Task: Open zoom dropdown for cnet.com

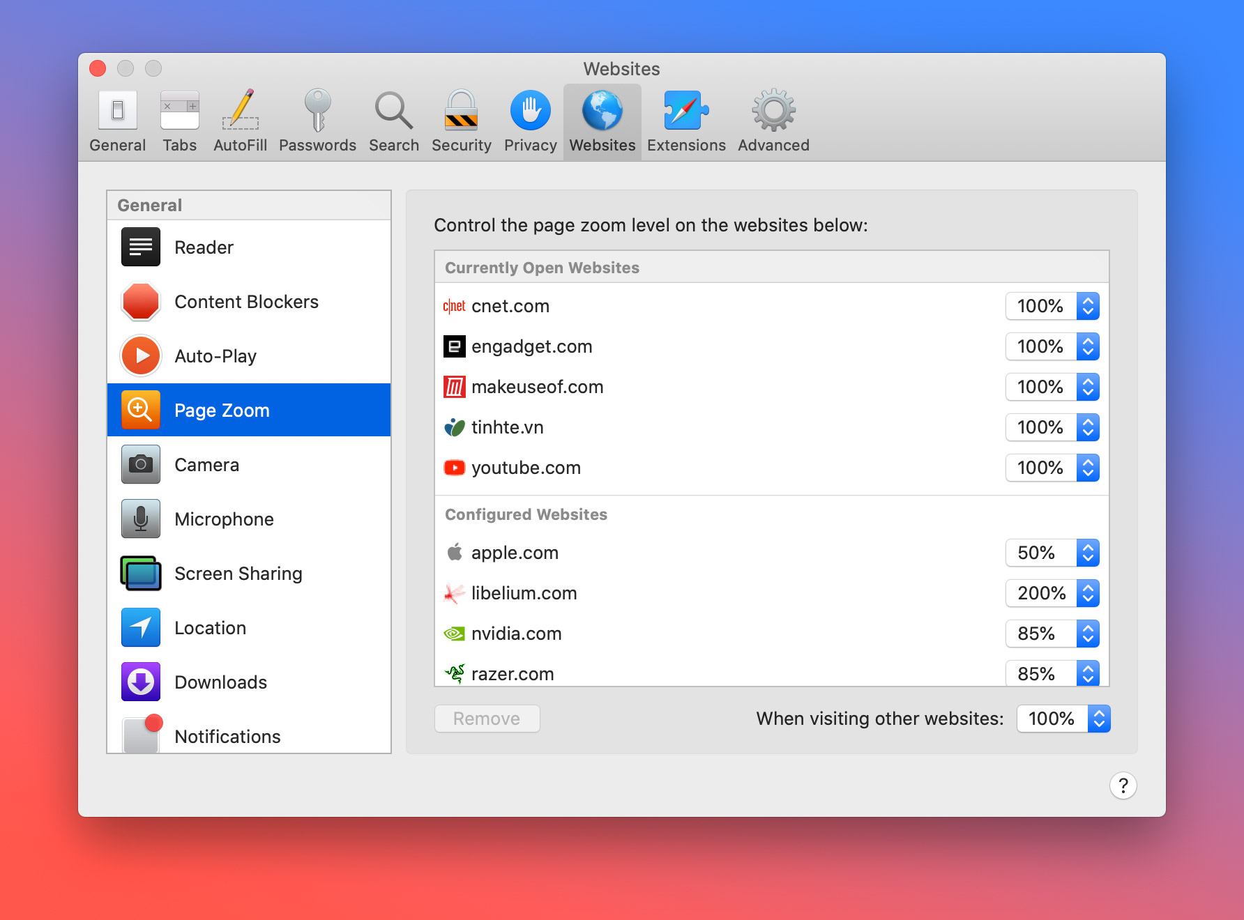Action: coord(1052,306)
